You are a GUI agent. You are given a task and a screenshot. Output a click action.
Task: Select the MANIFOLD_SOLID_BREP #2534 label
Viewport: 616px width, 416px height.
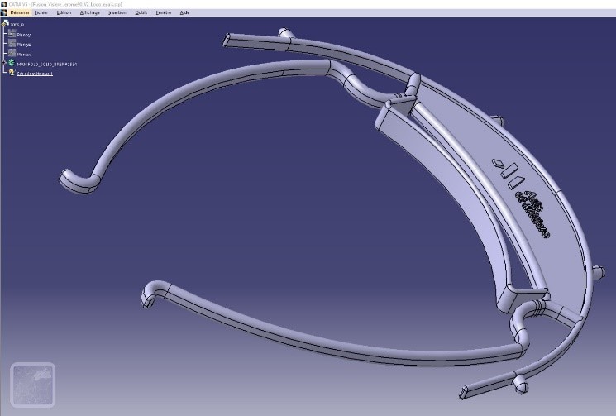(47, 64)
